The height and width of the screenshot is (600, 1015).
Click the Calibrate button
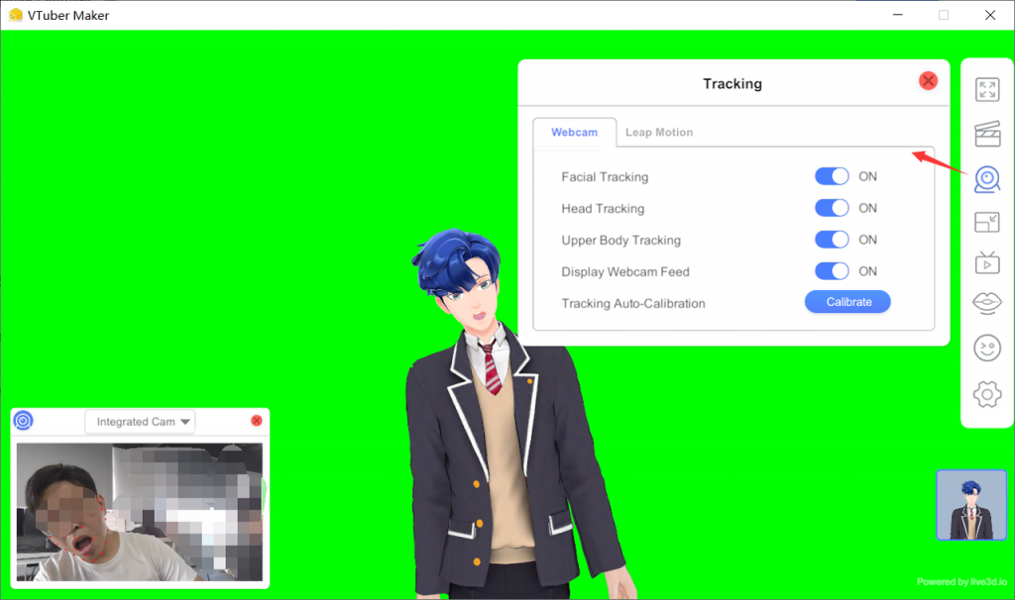pos(848,302)
